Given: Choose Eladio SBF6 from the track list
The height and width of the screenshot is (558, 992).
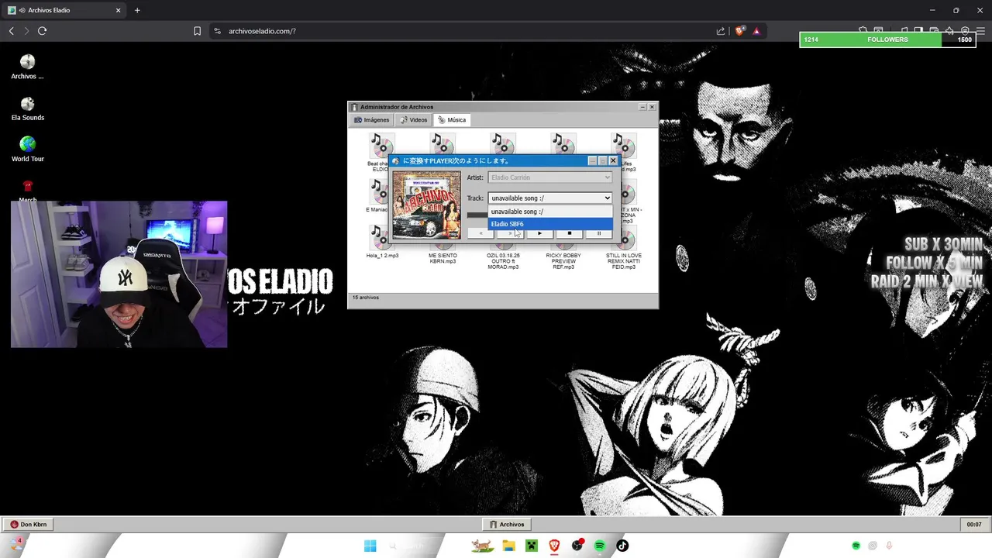Looking at the screenshot, I should [550, 224].
